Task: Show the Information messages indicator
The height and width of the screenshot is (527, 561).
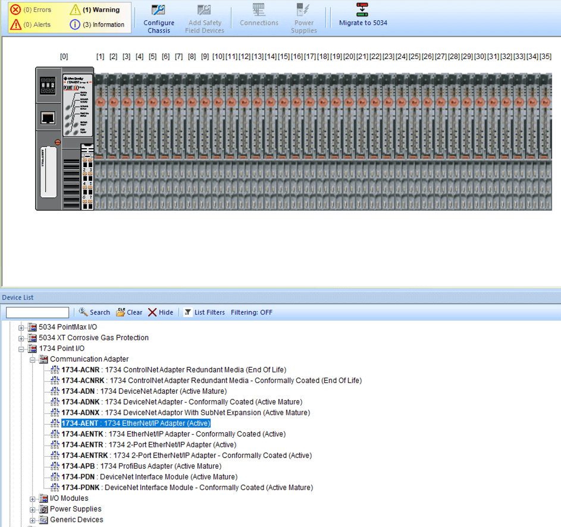Action: (75, 25)
